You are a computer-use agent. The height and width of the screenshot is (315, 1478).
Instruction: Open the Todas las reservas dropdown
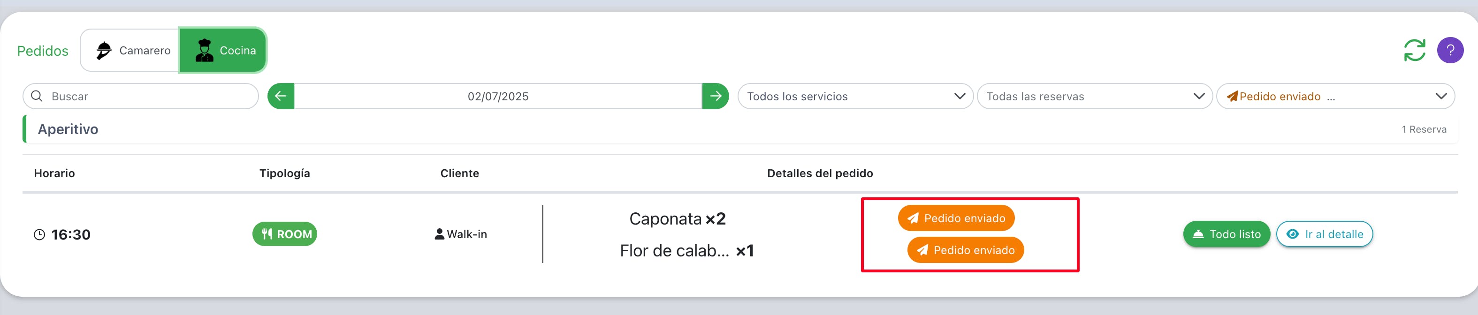(1094, 96)
